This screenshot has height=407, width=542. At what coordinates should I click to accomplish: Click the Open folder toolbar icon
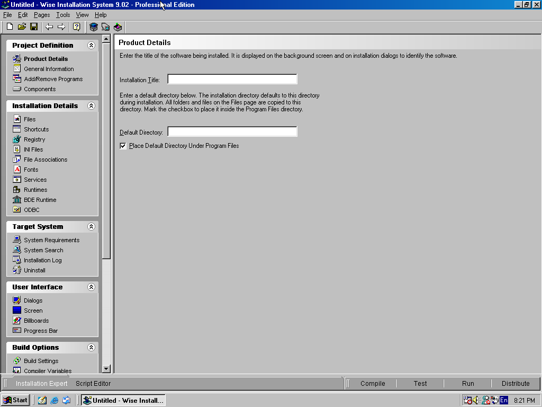[x=22, y=26]
